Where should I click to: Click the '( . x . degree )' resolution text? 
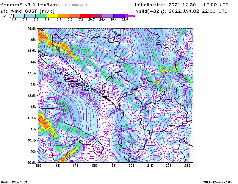[x=73, y=5]
